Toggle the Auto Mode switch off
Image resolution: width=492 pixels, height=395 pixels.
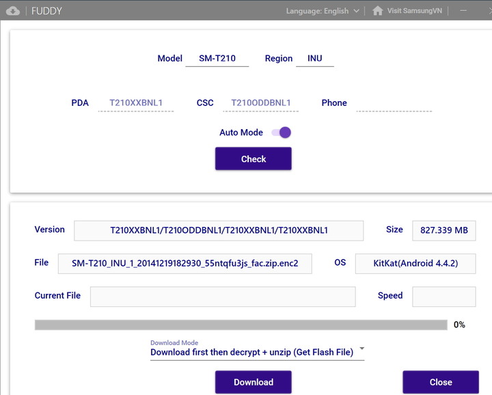click(282, 133)
